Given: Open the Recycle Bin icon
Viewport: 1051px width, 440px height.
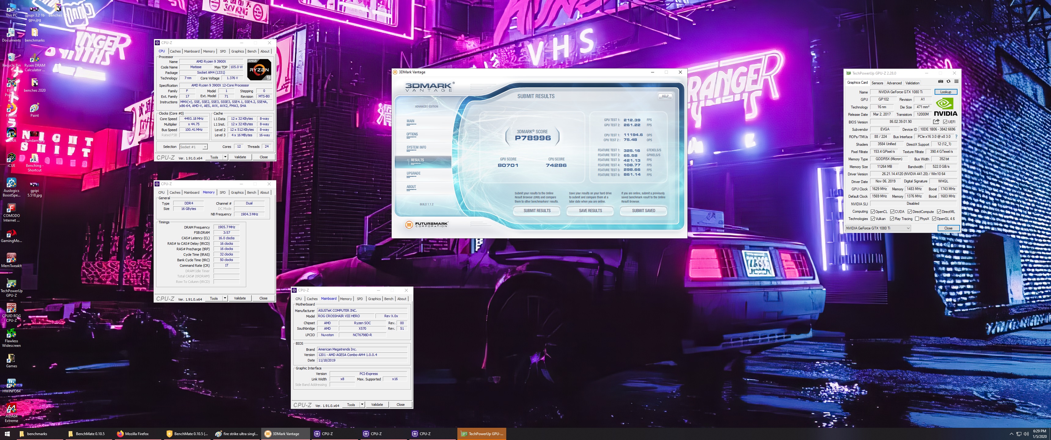Looking at the screenshot, I should 11,61.
